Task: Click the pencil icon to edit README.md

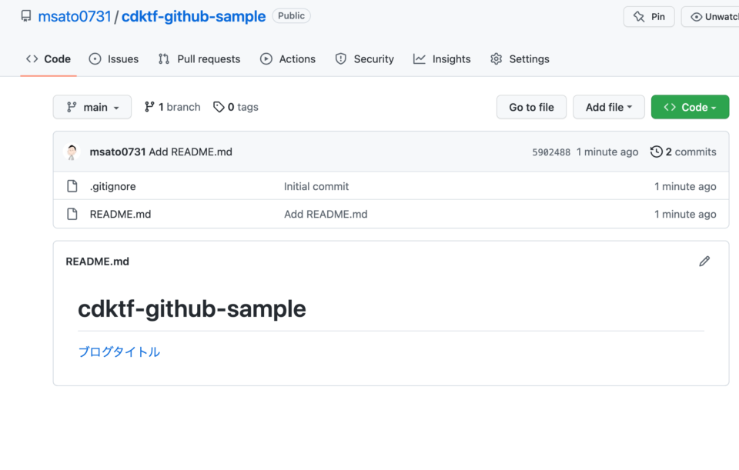Action: (704, 262)
